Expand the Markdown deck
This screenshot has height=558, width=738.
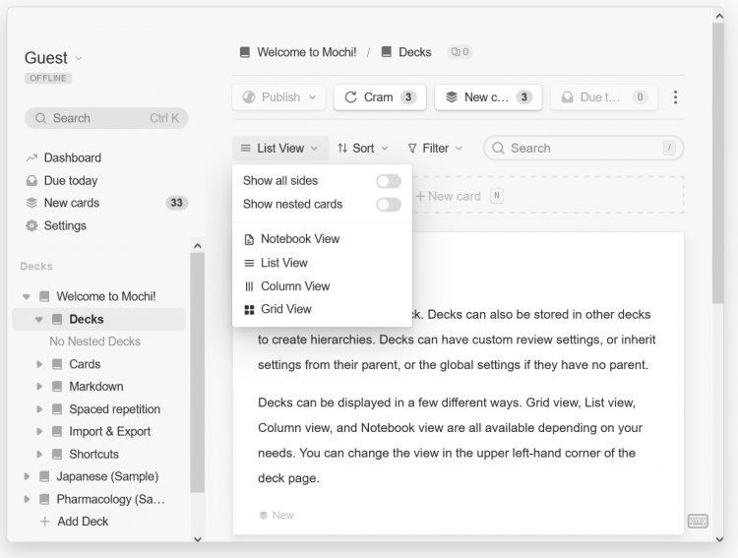pyautogui.click(x=40, y=387)
